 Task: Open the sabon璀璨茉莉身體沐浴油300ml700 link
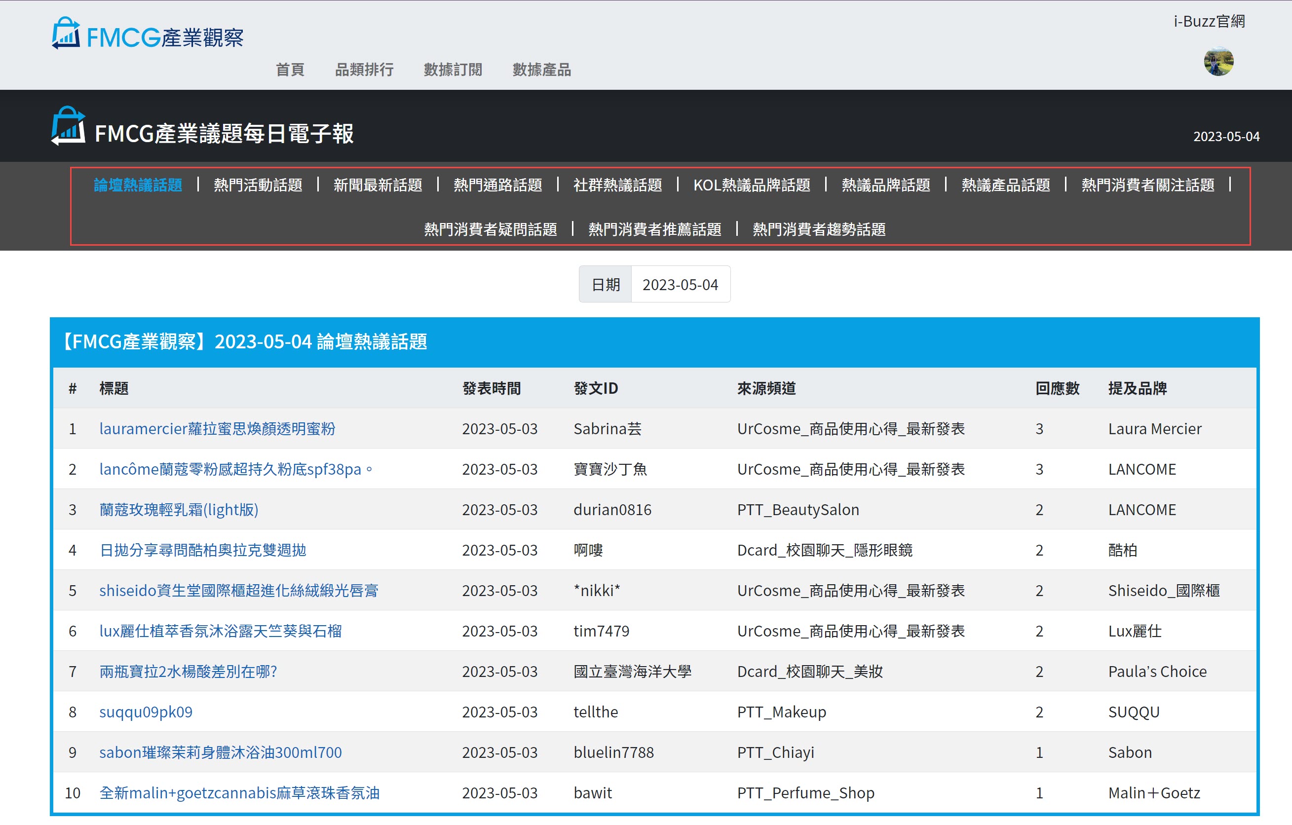pyautogui.click(x=221, y=752)
